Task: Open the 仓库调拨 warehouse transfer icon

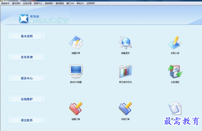Action: (175, 72)
